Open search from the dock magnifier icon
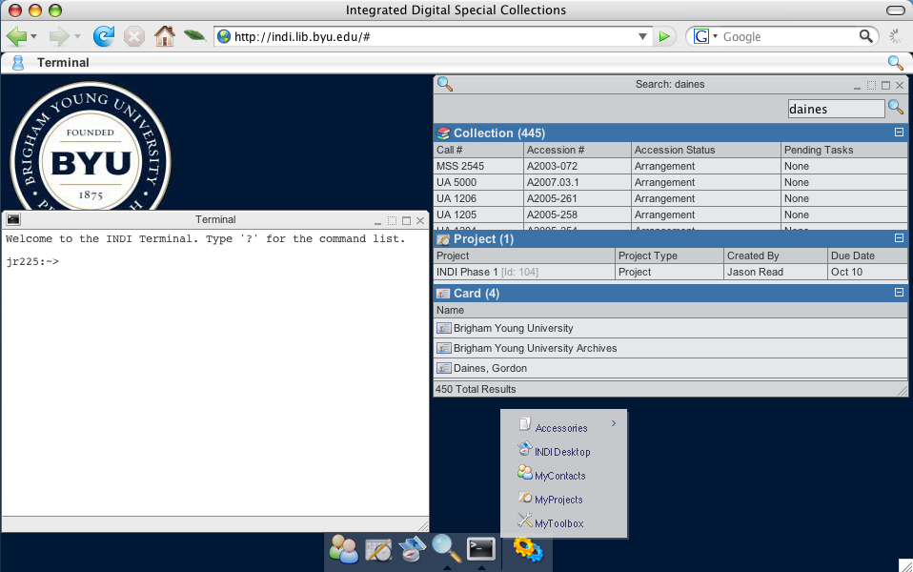 tap(447, 548)
